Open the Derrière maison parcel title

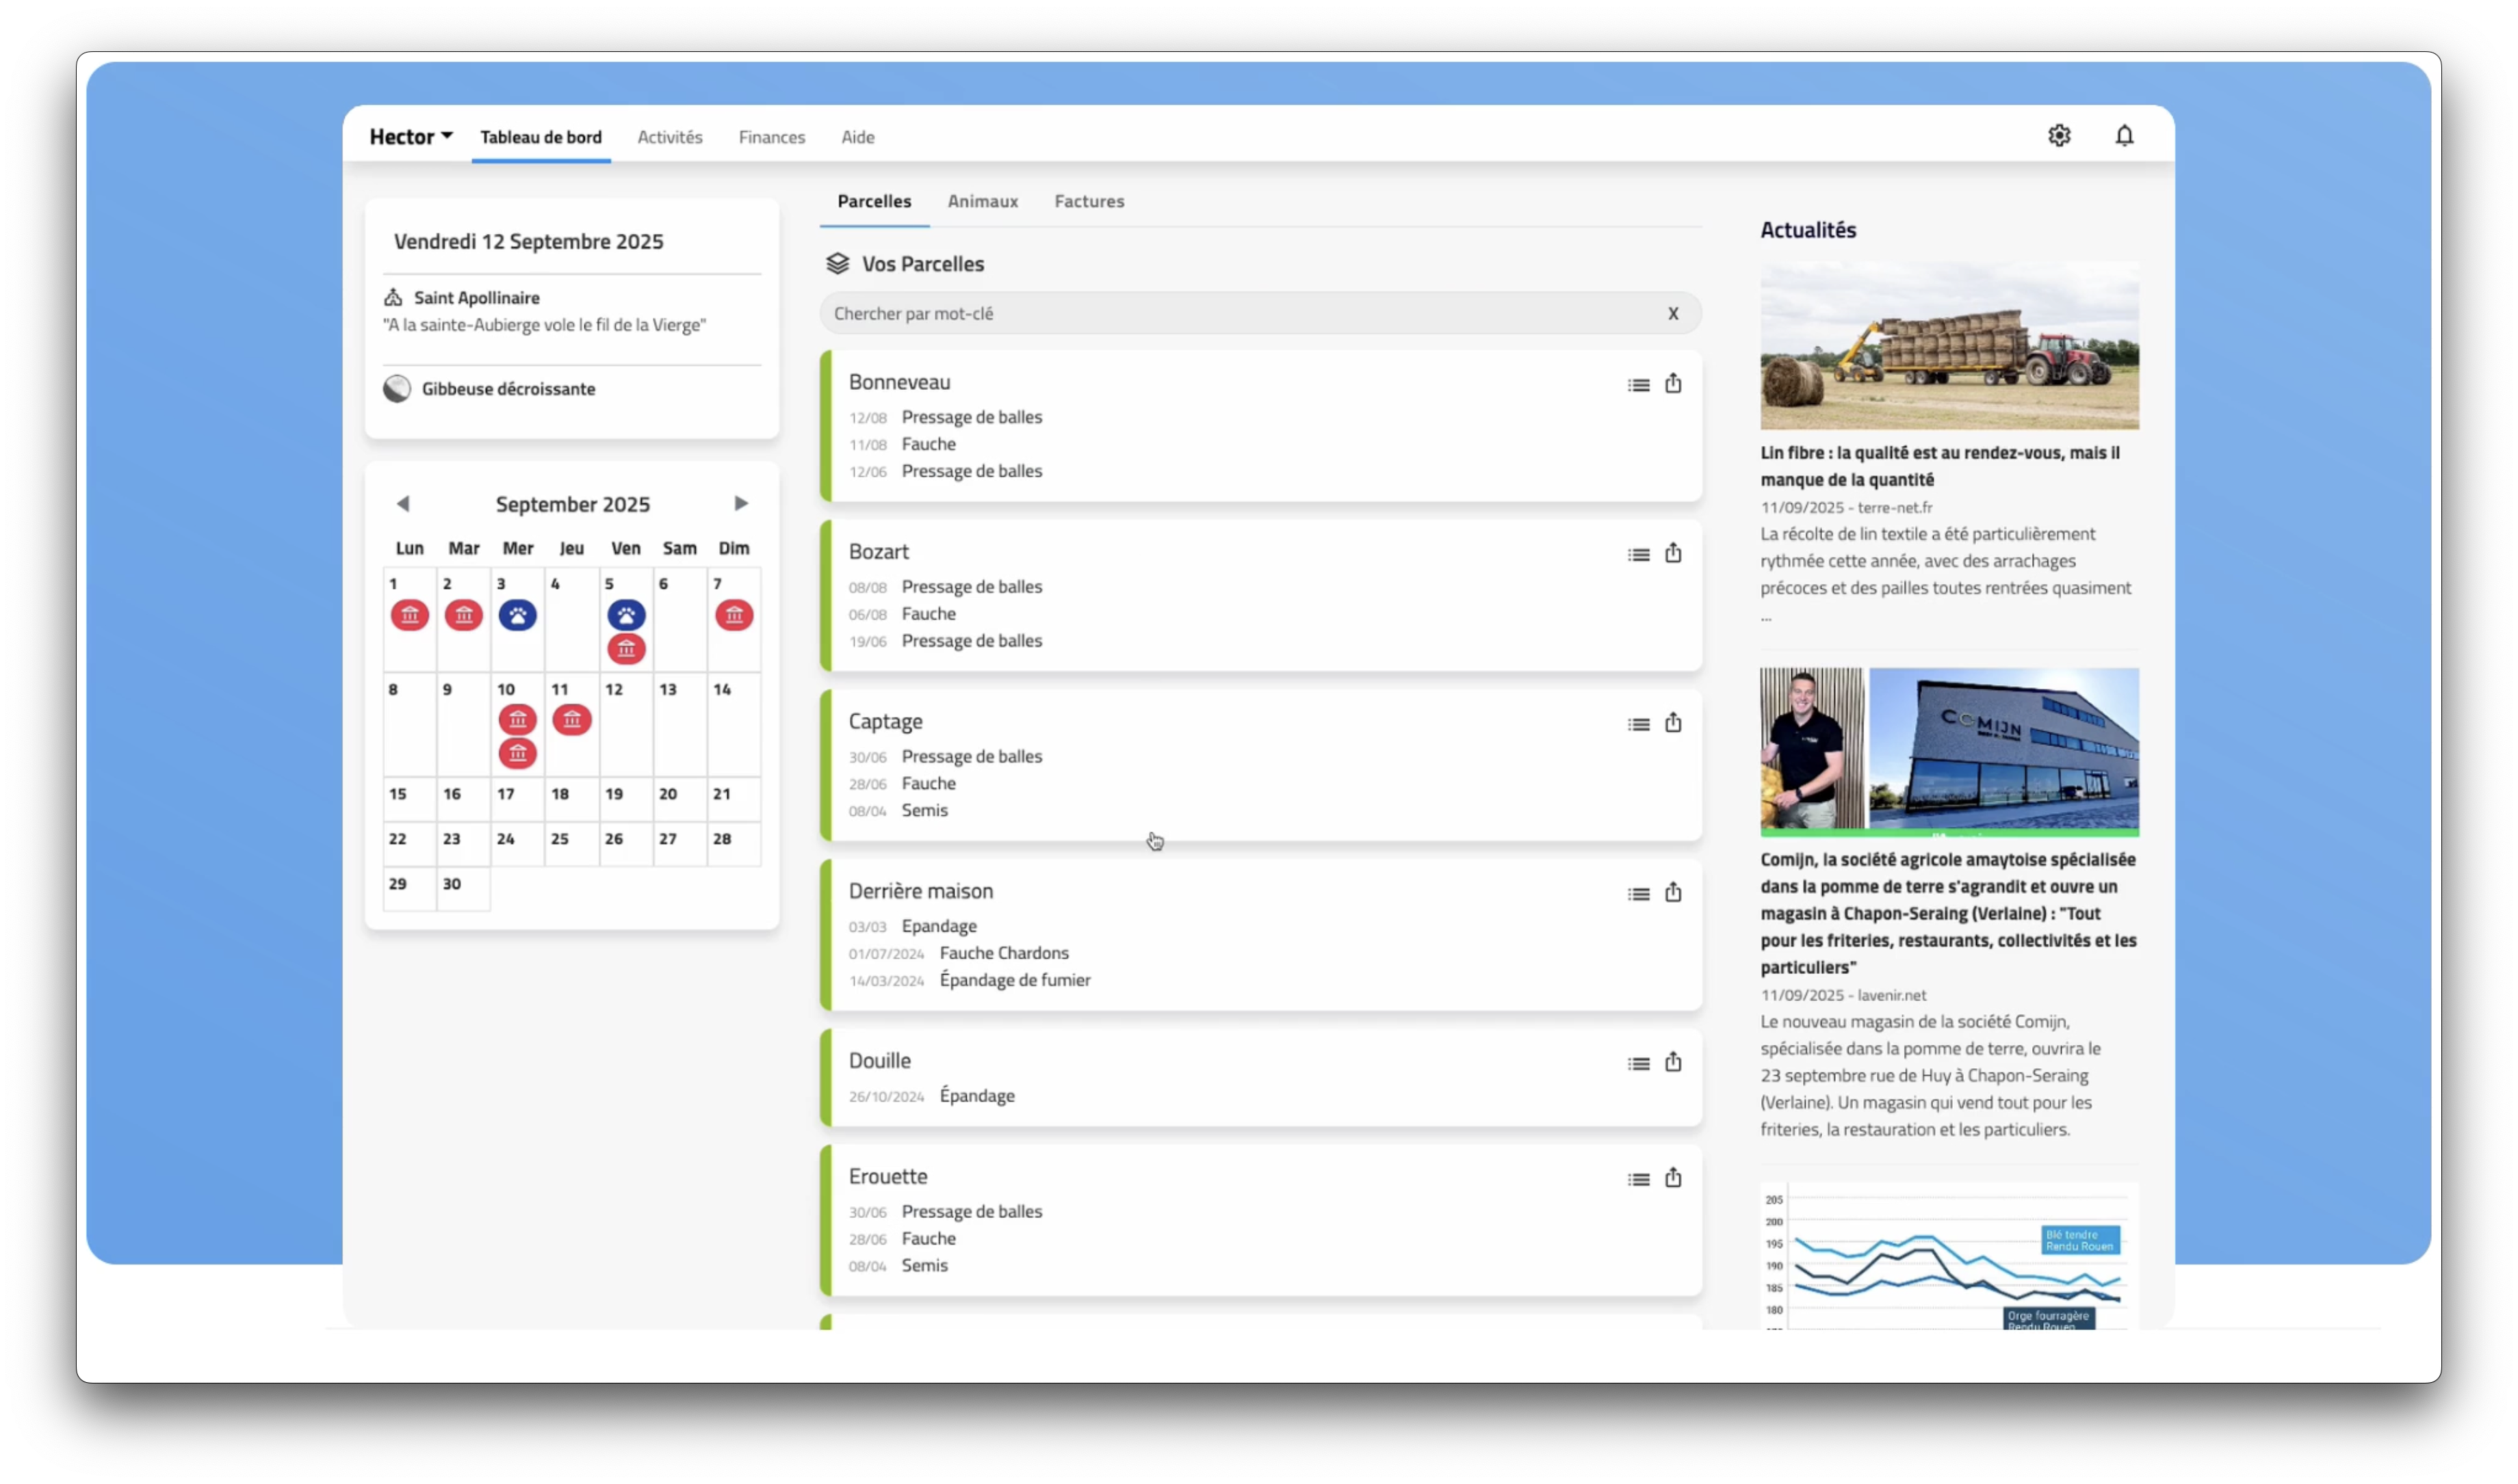click(920, 892)
